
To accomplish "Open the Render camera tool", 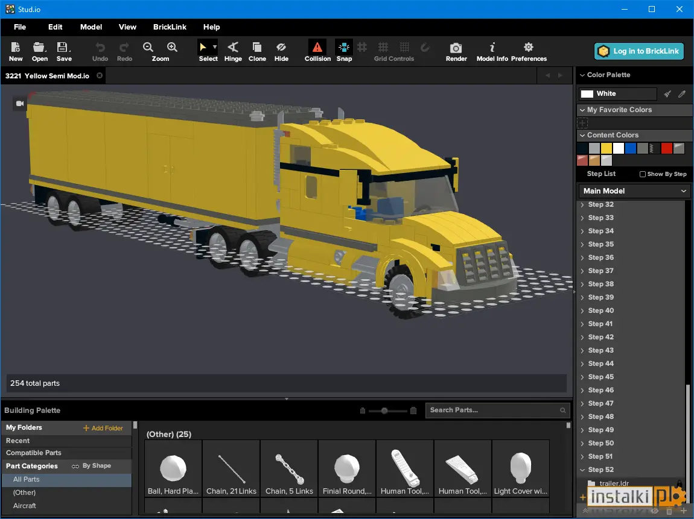I will pos(456,51).
